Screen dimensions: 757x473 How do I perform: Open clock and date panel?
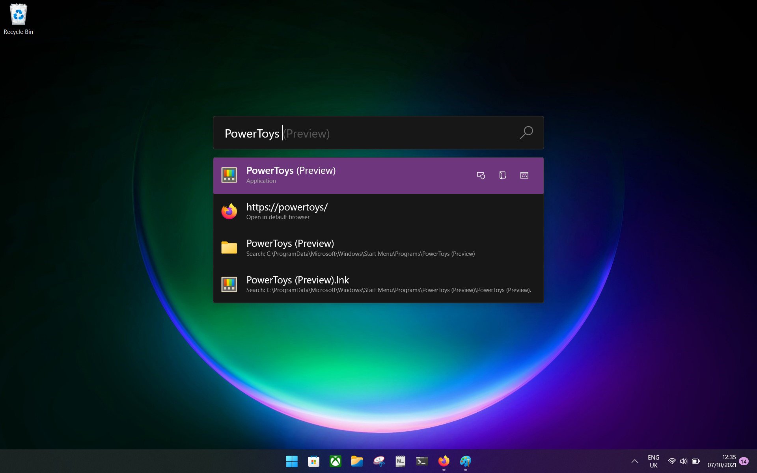[722, 461]
